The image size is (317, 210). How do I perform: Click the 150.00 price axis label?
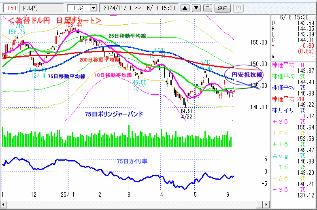(x=259, y=64)
